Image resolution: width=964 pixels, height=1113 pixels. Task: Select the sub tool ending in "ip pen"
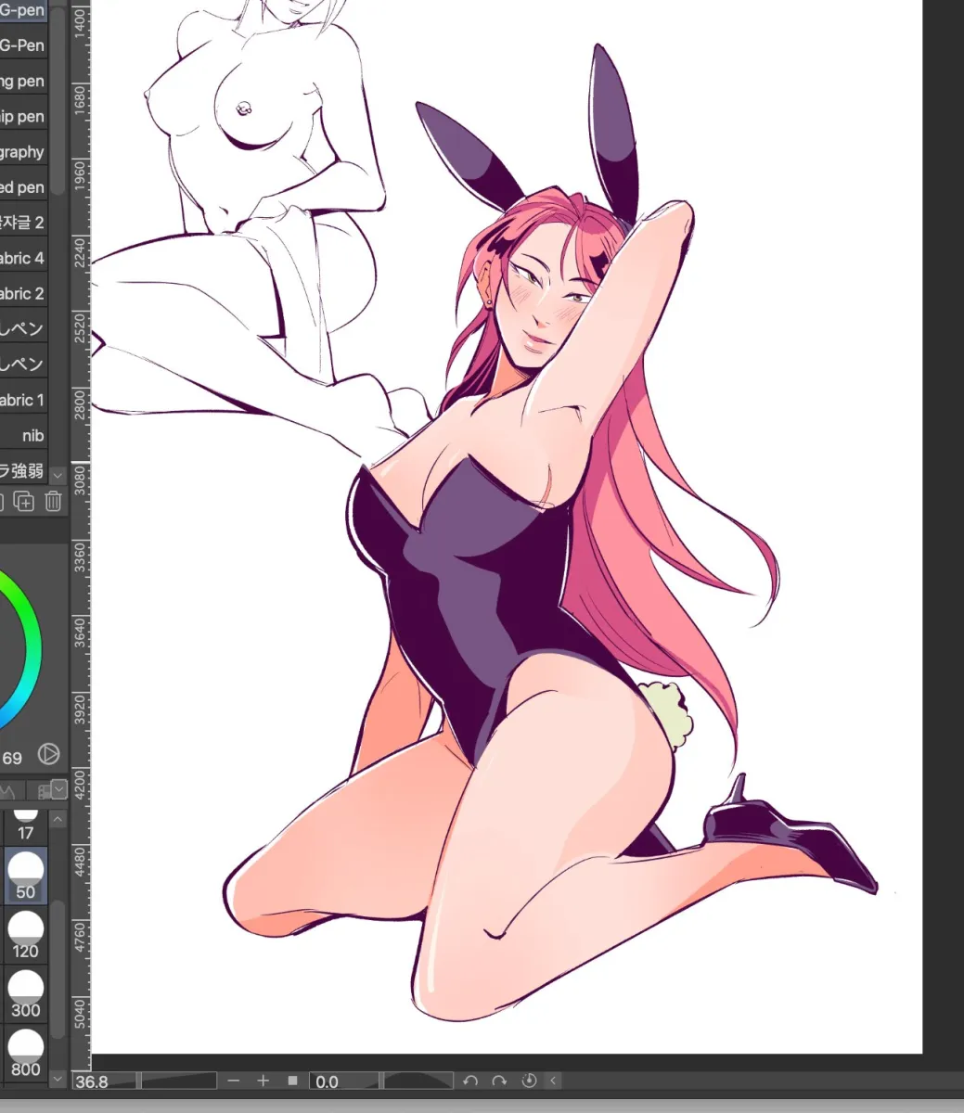[24, 116]
